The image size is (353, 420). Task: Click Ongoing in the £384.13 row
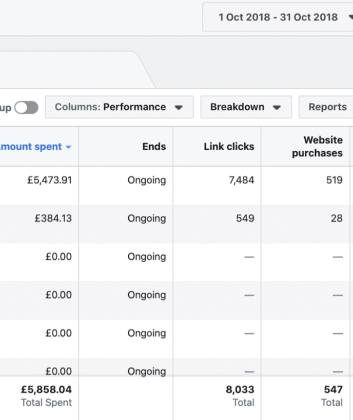point(147,218)
